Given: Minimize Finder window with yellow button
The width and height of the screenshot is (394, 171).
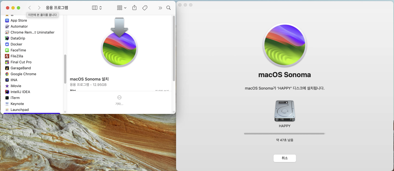Looking at the screenshot, I should (13, 8).
